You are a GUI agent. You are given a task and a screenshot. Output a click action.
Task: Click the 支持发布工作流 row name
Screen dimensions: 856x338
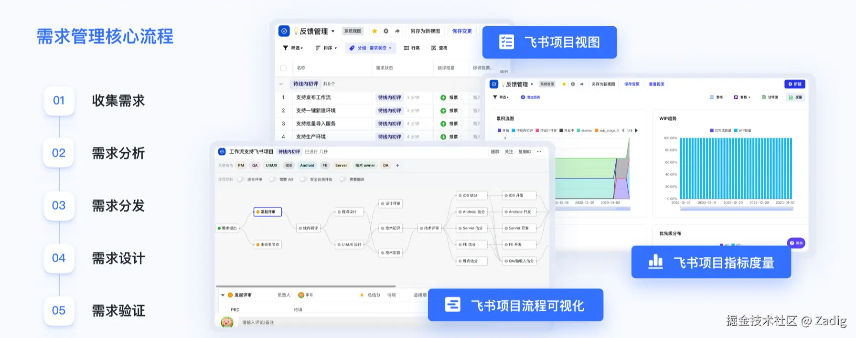pyautogui.click(x=313, y=97)
